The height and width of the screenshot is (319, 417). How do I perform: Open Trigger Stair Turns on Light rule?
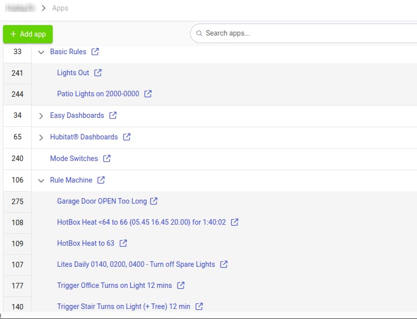pyautogui.click(x=123, y=306)
